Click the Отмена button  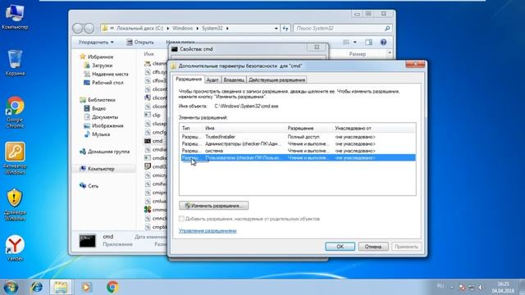(373, 247)
